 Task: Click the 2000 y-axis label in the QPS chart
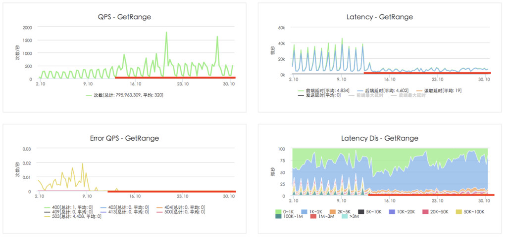[27, 28]
